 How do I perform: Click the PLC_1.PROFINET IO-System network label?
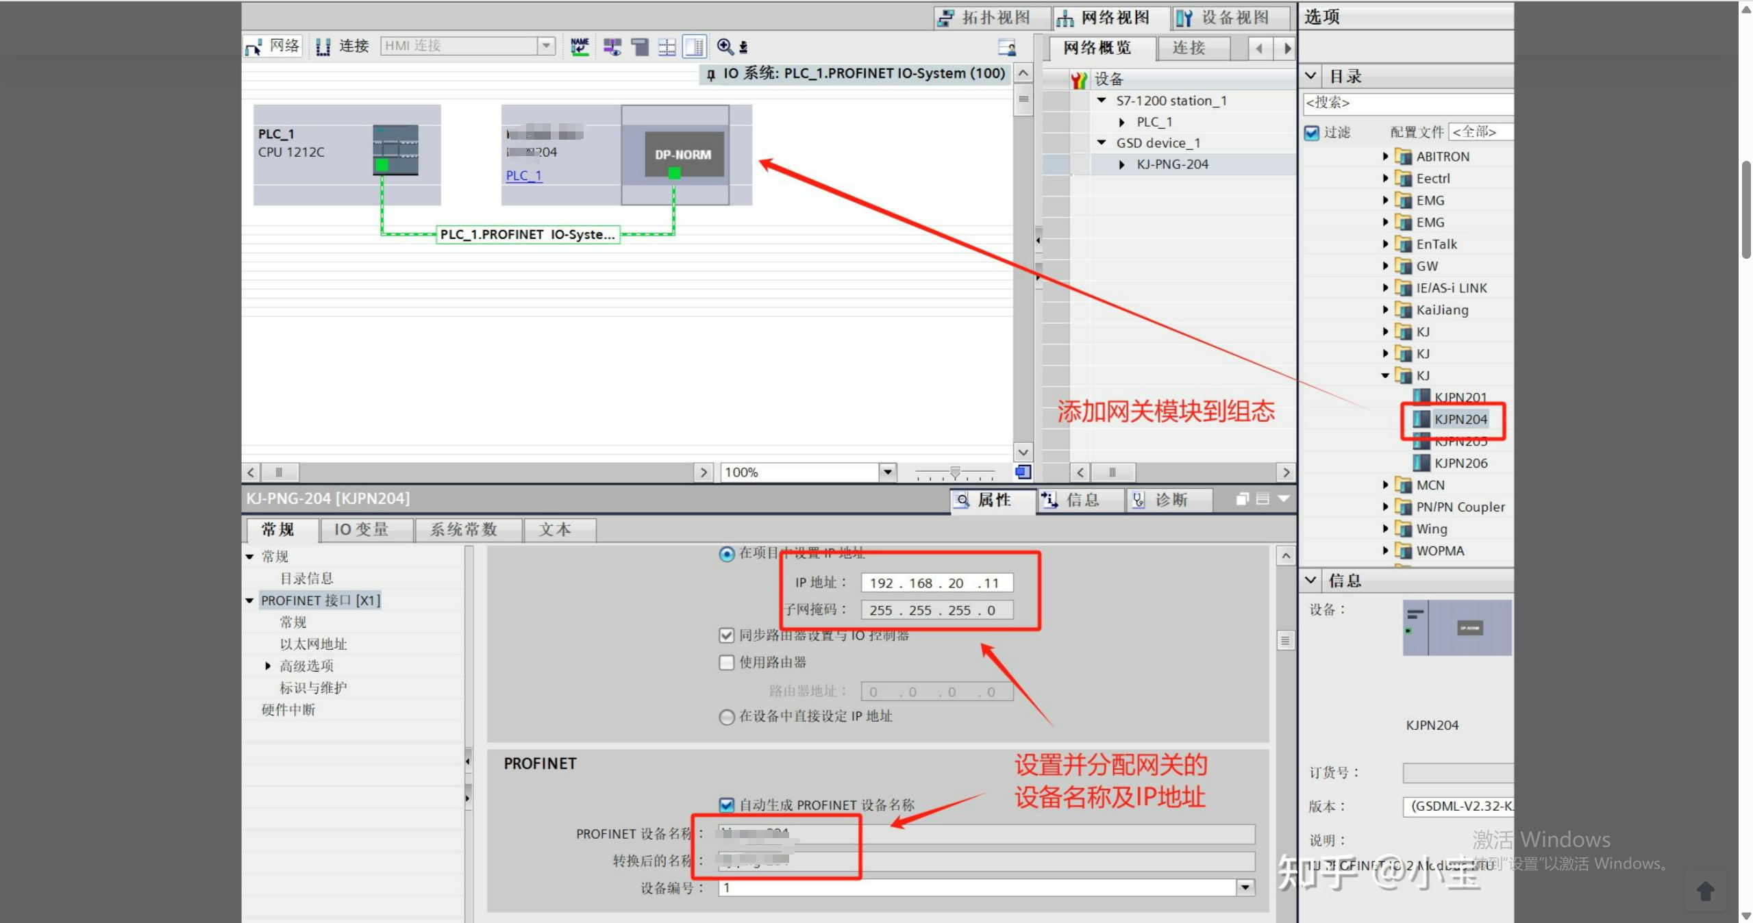(x=527, y=234)
